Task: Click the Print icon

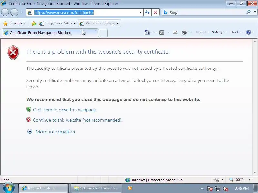Action: point(184,32)
